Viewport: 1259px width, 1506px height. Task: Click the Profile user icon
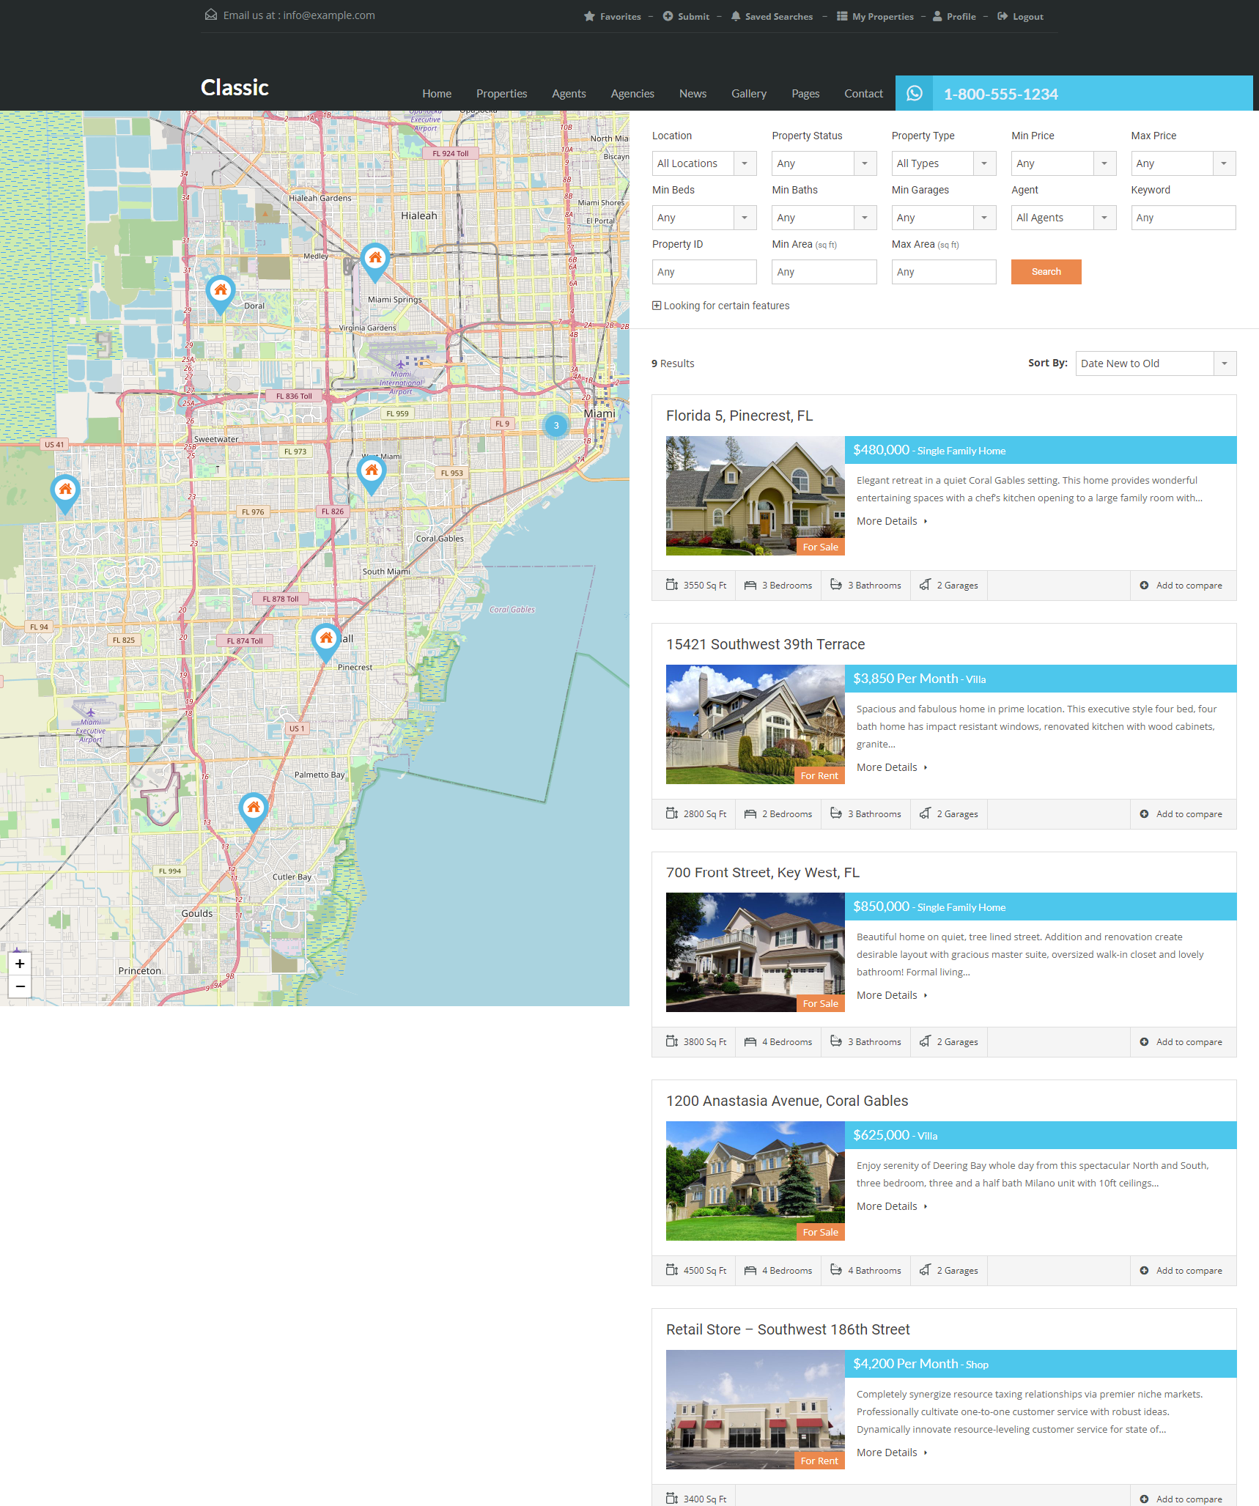tap(937, 16)
